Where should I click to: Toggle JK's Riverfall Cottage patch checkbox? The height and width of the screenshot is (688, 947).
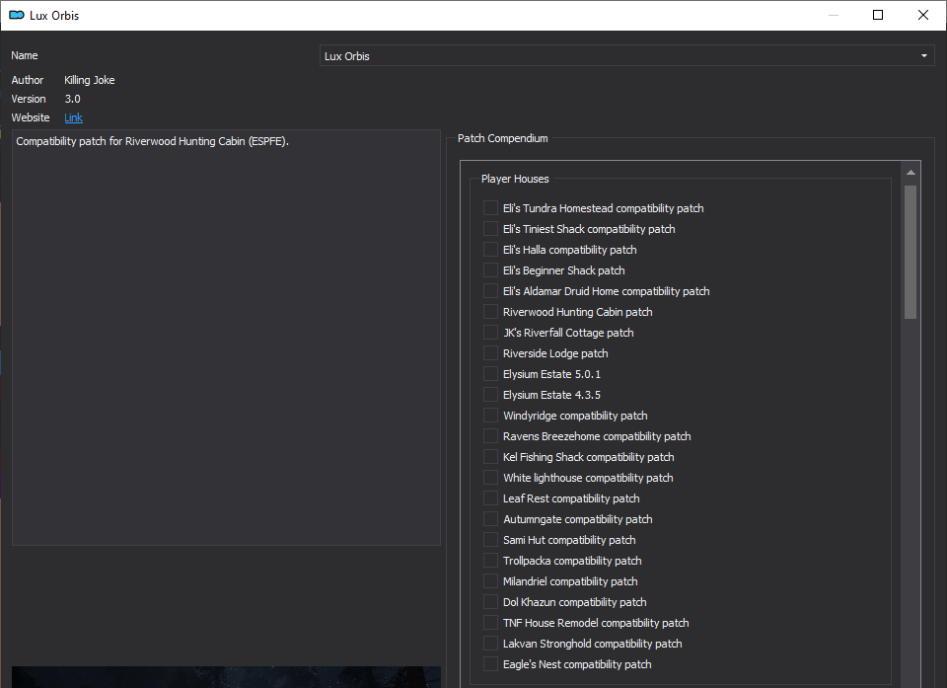coord(490,333)
